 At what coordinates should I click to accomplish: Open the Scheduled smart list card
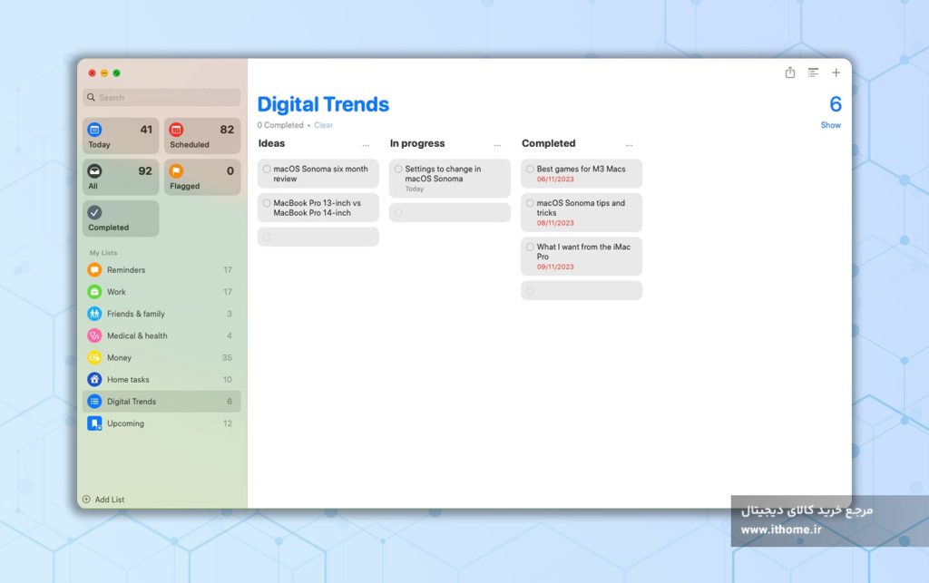[202, 135]
